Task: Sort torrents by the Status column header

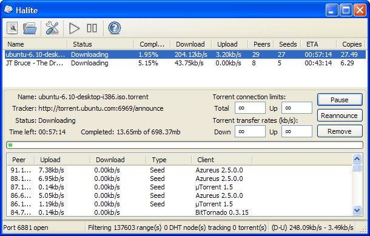Action: (x=101, y=44)
